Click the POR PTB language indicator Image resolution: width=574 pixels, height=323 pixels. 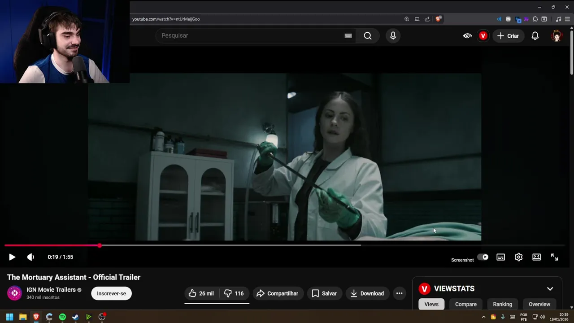coord(524,317)
